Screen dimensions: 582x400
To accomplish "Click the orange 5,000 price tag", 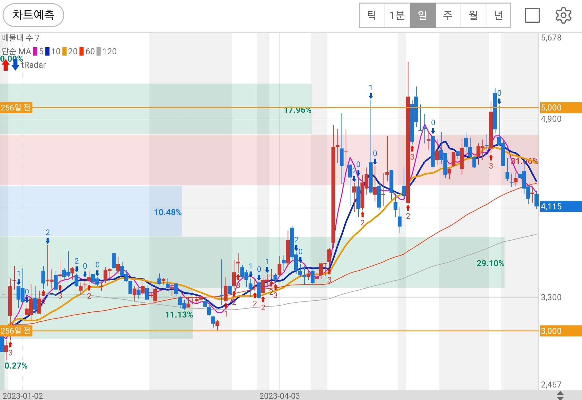I will 561,108.
